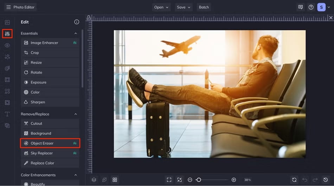Click the history icon at bottom right

[326, 180]
